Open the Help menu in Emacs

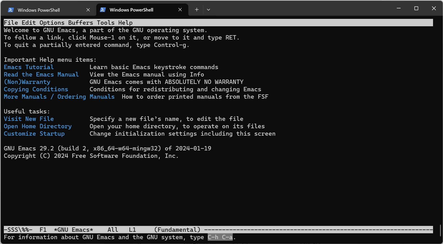(x=125, y=23)
